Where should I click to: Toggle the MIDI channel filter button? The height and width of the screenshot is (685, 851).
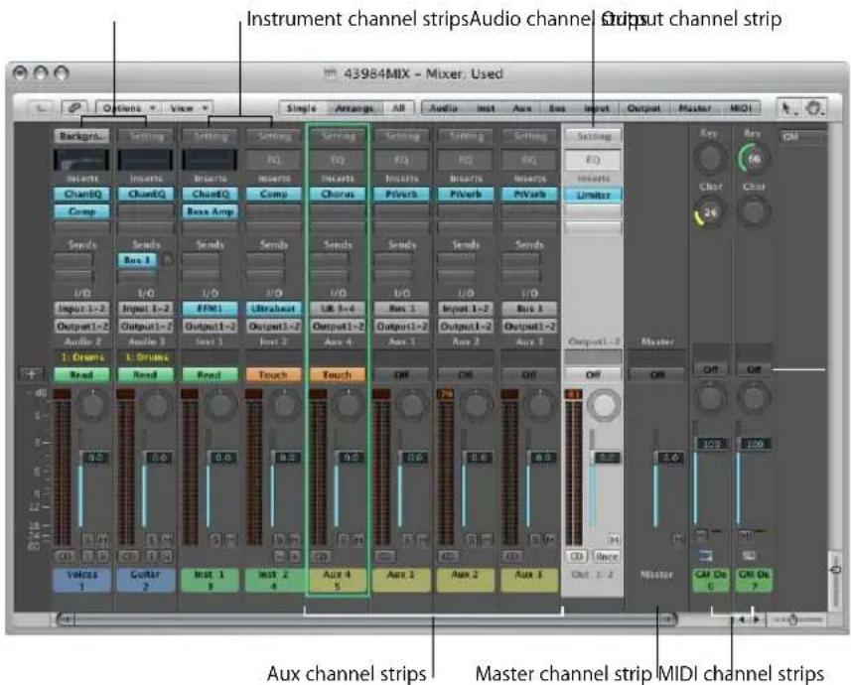point(741,108)
